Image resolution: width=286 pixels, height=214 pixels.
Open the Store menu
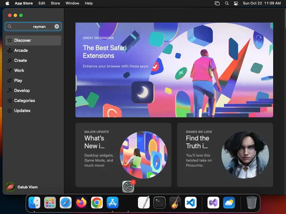click(55, 3)
